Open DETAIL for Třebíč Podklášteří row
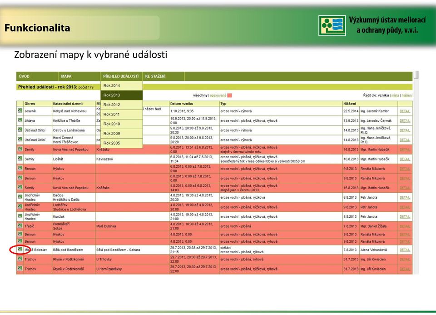This screenshot has height=315, width=436. [405, 226]
